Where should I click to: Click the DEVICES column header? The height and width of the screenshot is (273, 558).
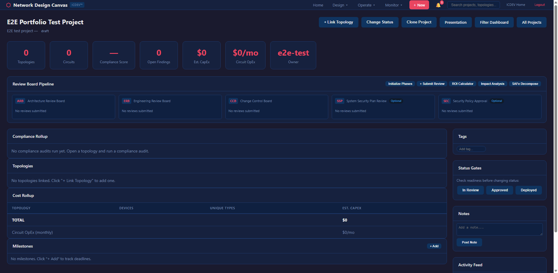click(x=126, y=208)
